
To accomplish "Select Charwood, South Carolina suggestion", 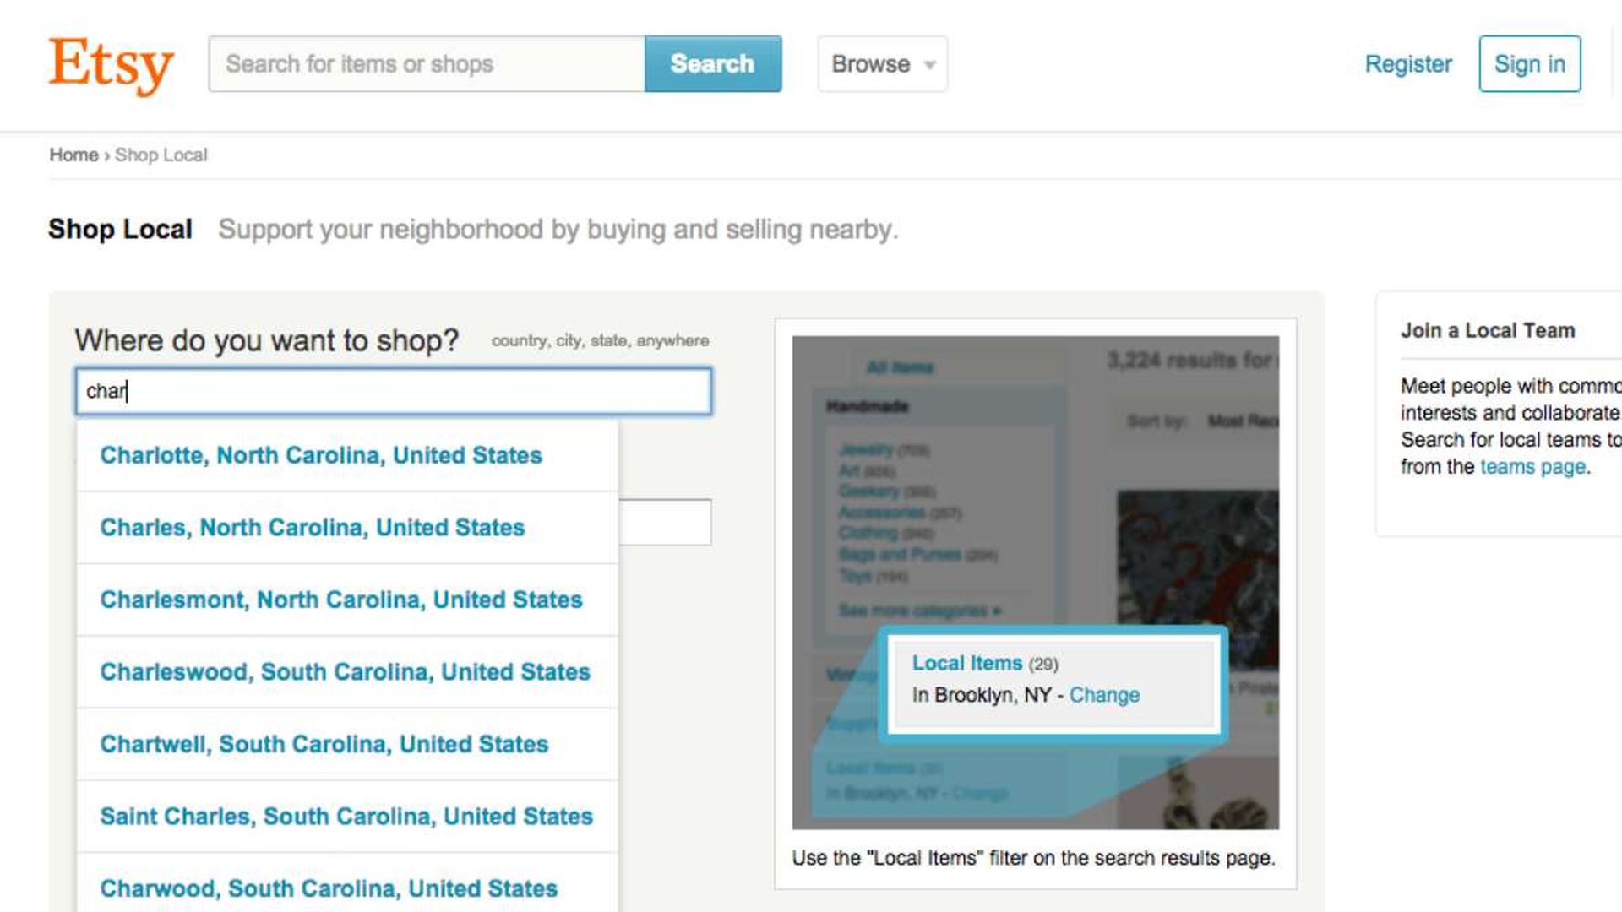I will pyautogui.click(x=329, y=888).
